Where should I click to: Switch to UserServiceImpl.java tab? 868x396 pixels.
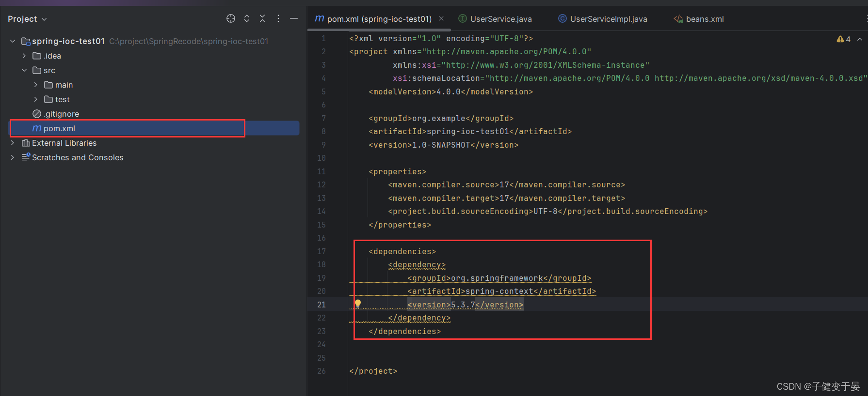tap(609, 19)
